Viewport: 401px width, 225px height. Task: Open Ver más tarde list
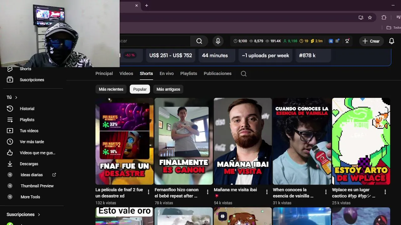click(32, 142)
